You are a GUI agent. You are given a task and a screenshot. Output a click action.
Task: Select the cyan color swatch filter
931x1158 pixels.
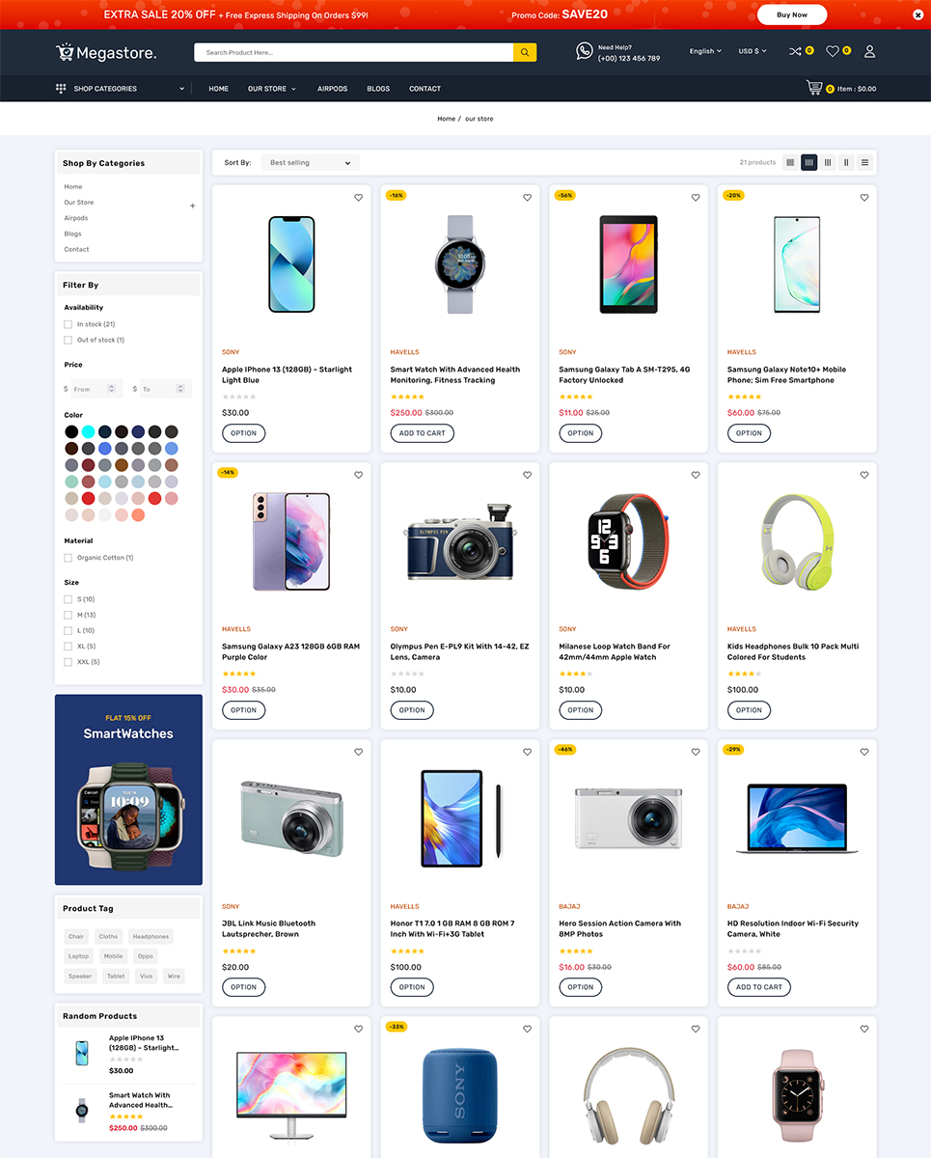88,431
